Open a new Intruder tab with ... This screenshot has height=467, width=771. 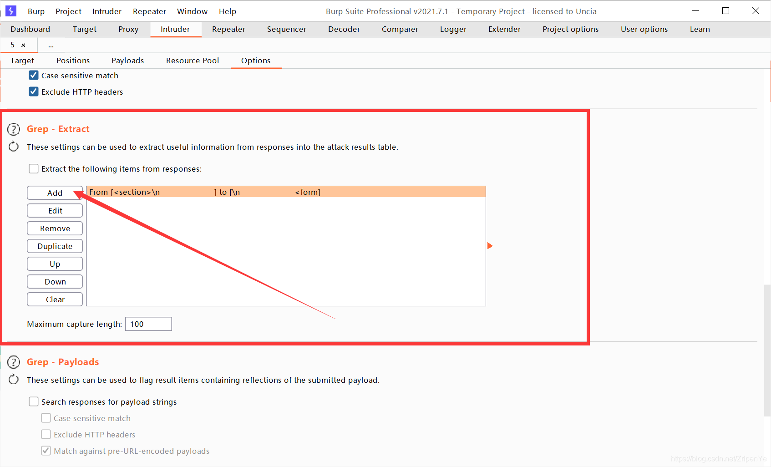coord(51,46)
